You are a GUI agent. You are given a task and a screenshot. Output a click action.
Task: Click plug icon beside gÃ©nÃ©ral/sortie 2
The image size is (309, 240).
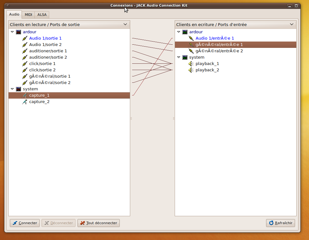(x=25, y=83)
